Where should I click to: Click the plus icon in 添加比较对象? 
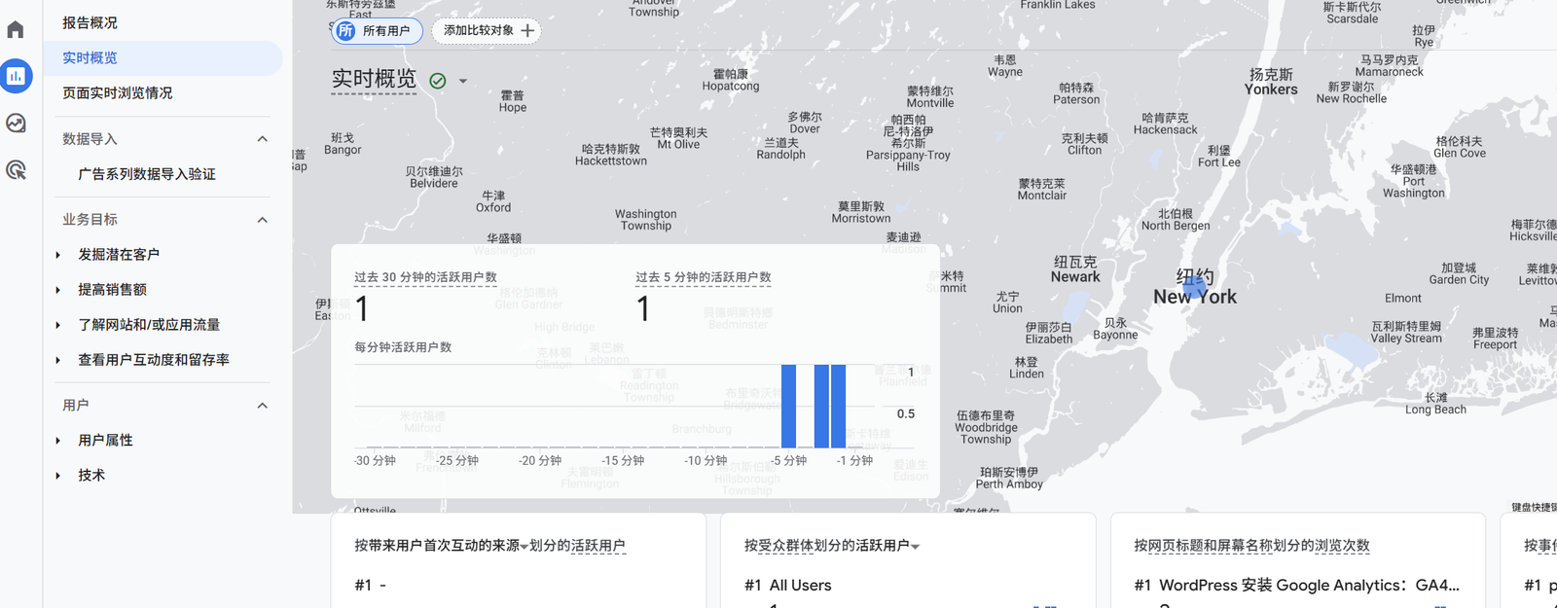pyautogui.click(x=527, y=31)
